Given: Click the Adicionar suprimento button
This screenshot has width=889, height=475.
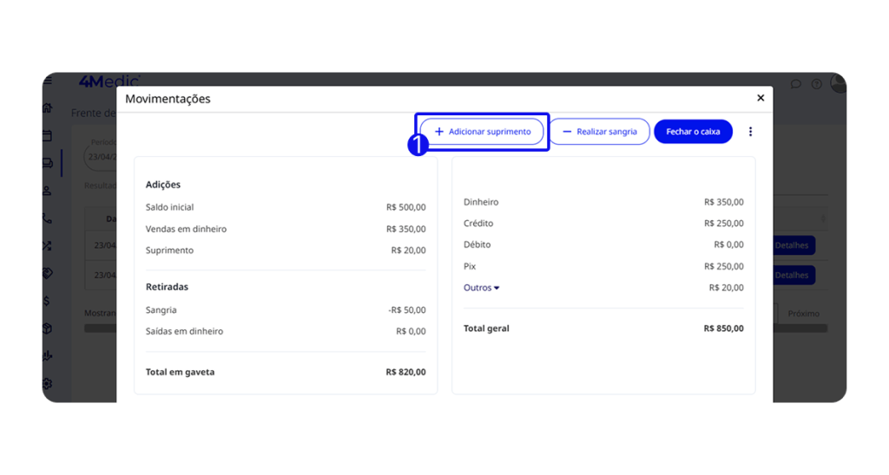Looking at the screenshot, I should pyautogui.click(x=482, y=132).
